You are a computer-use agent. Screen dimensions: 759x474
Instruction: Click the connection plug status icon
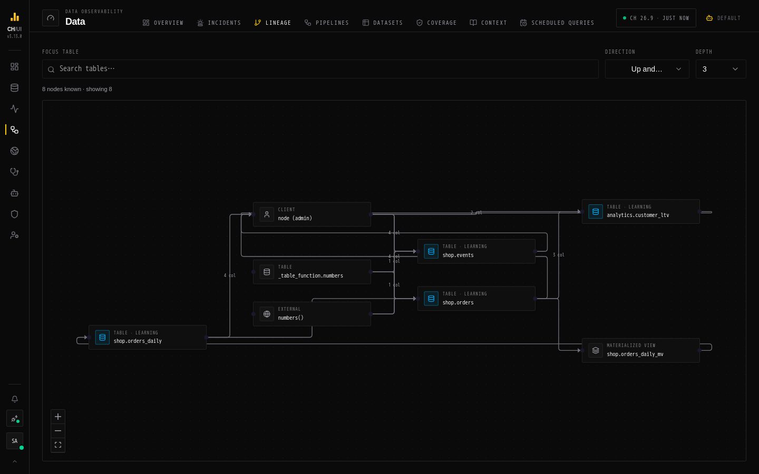14,419
